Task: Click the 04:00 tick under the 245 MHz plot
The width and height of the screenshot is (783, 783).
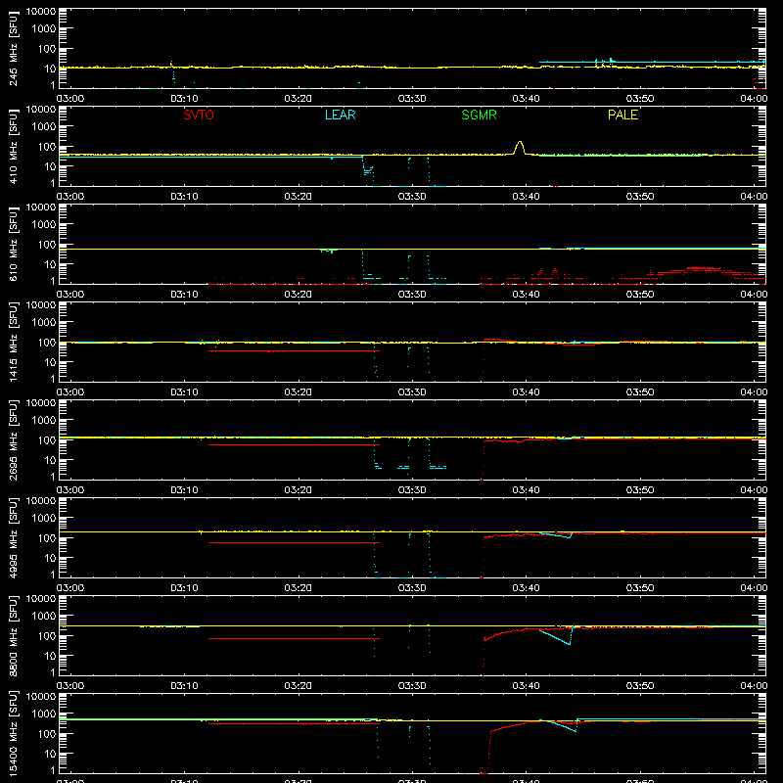Action: tap(754, 99)
